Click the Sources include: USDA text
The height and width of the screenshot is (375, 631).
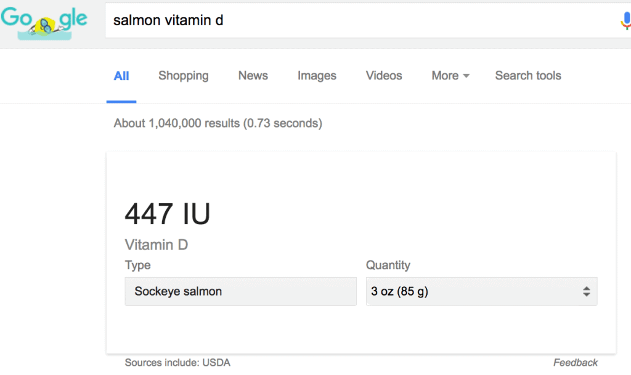(177, 363)
